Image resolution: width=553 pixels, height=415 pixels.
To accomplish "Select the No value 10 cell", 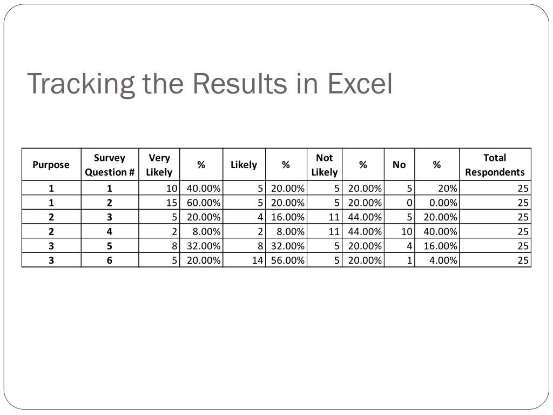I will click(399, 231).
